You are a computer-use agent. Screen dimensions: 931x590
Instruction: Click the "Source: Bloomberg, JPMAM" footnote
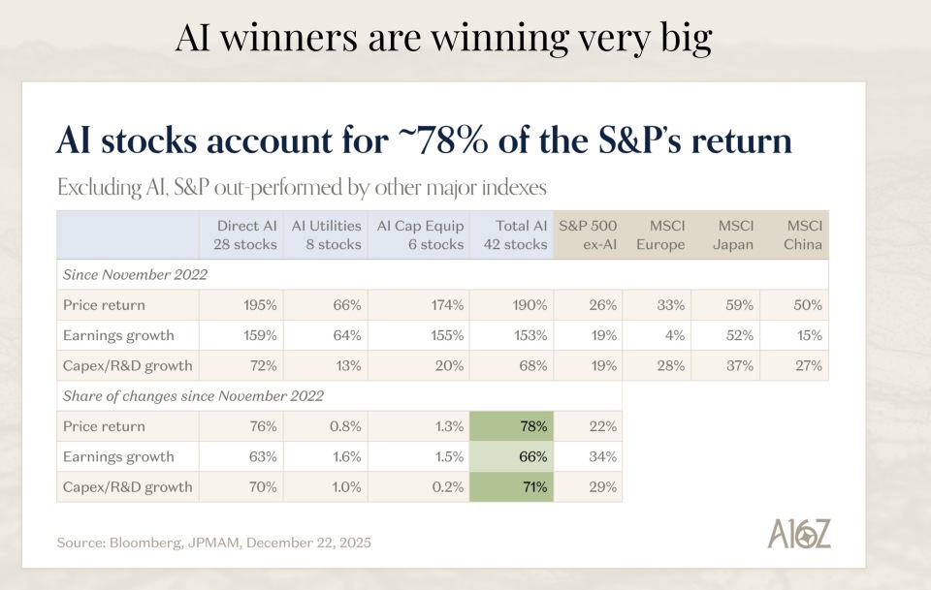point(213,541)
